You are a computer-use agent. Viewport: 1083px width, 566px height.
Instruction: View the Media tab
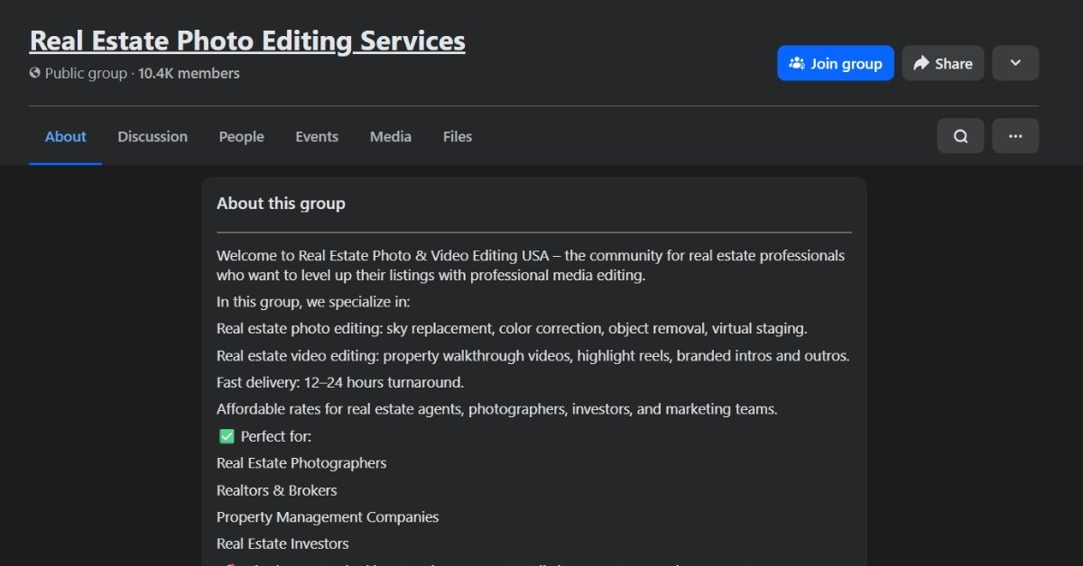(x=390, y=137)
